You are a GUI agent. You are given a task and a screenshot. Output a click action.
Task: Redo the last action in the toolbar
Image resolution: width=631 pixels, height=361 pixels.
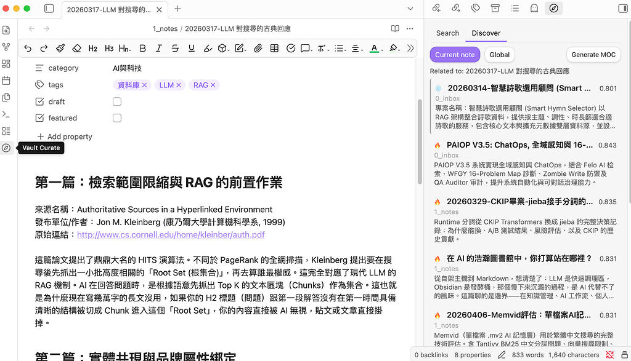pos(44,48)
